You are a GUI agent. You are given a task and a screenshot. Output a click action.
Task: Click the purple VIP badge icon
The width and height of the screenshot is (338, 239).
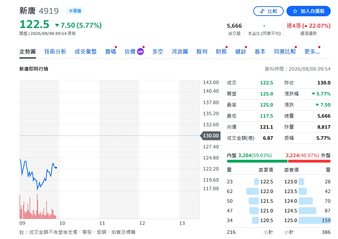140,52
